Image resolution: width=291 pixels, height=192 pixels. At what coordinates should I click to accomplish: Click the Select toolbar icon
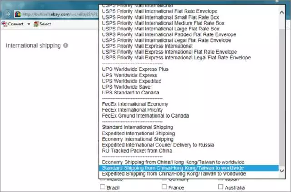tap(36, 24)
